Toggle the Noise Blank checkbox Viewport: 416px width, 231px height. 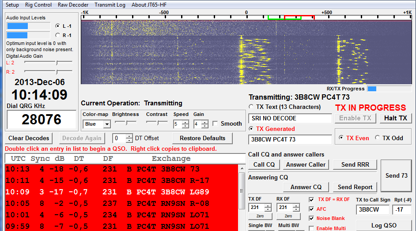[x=311, y=218]
